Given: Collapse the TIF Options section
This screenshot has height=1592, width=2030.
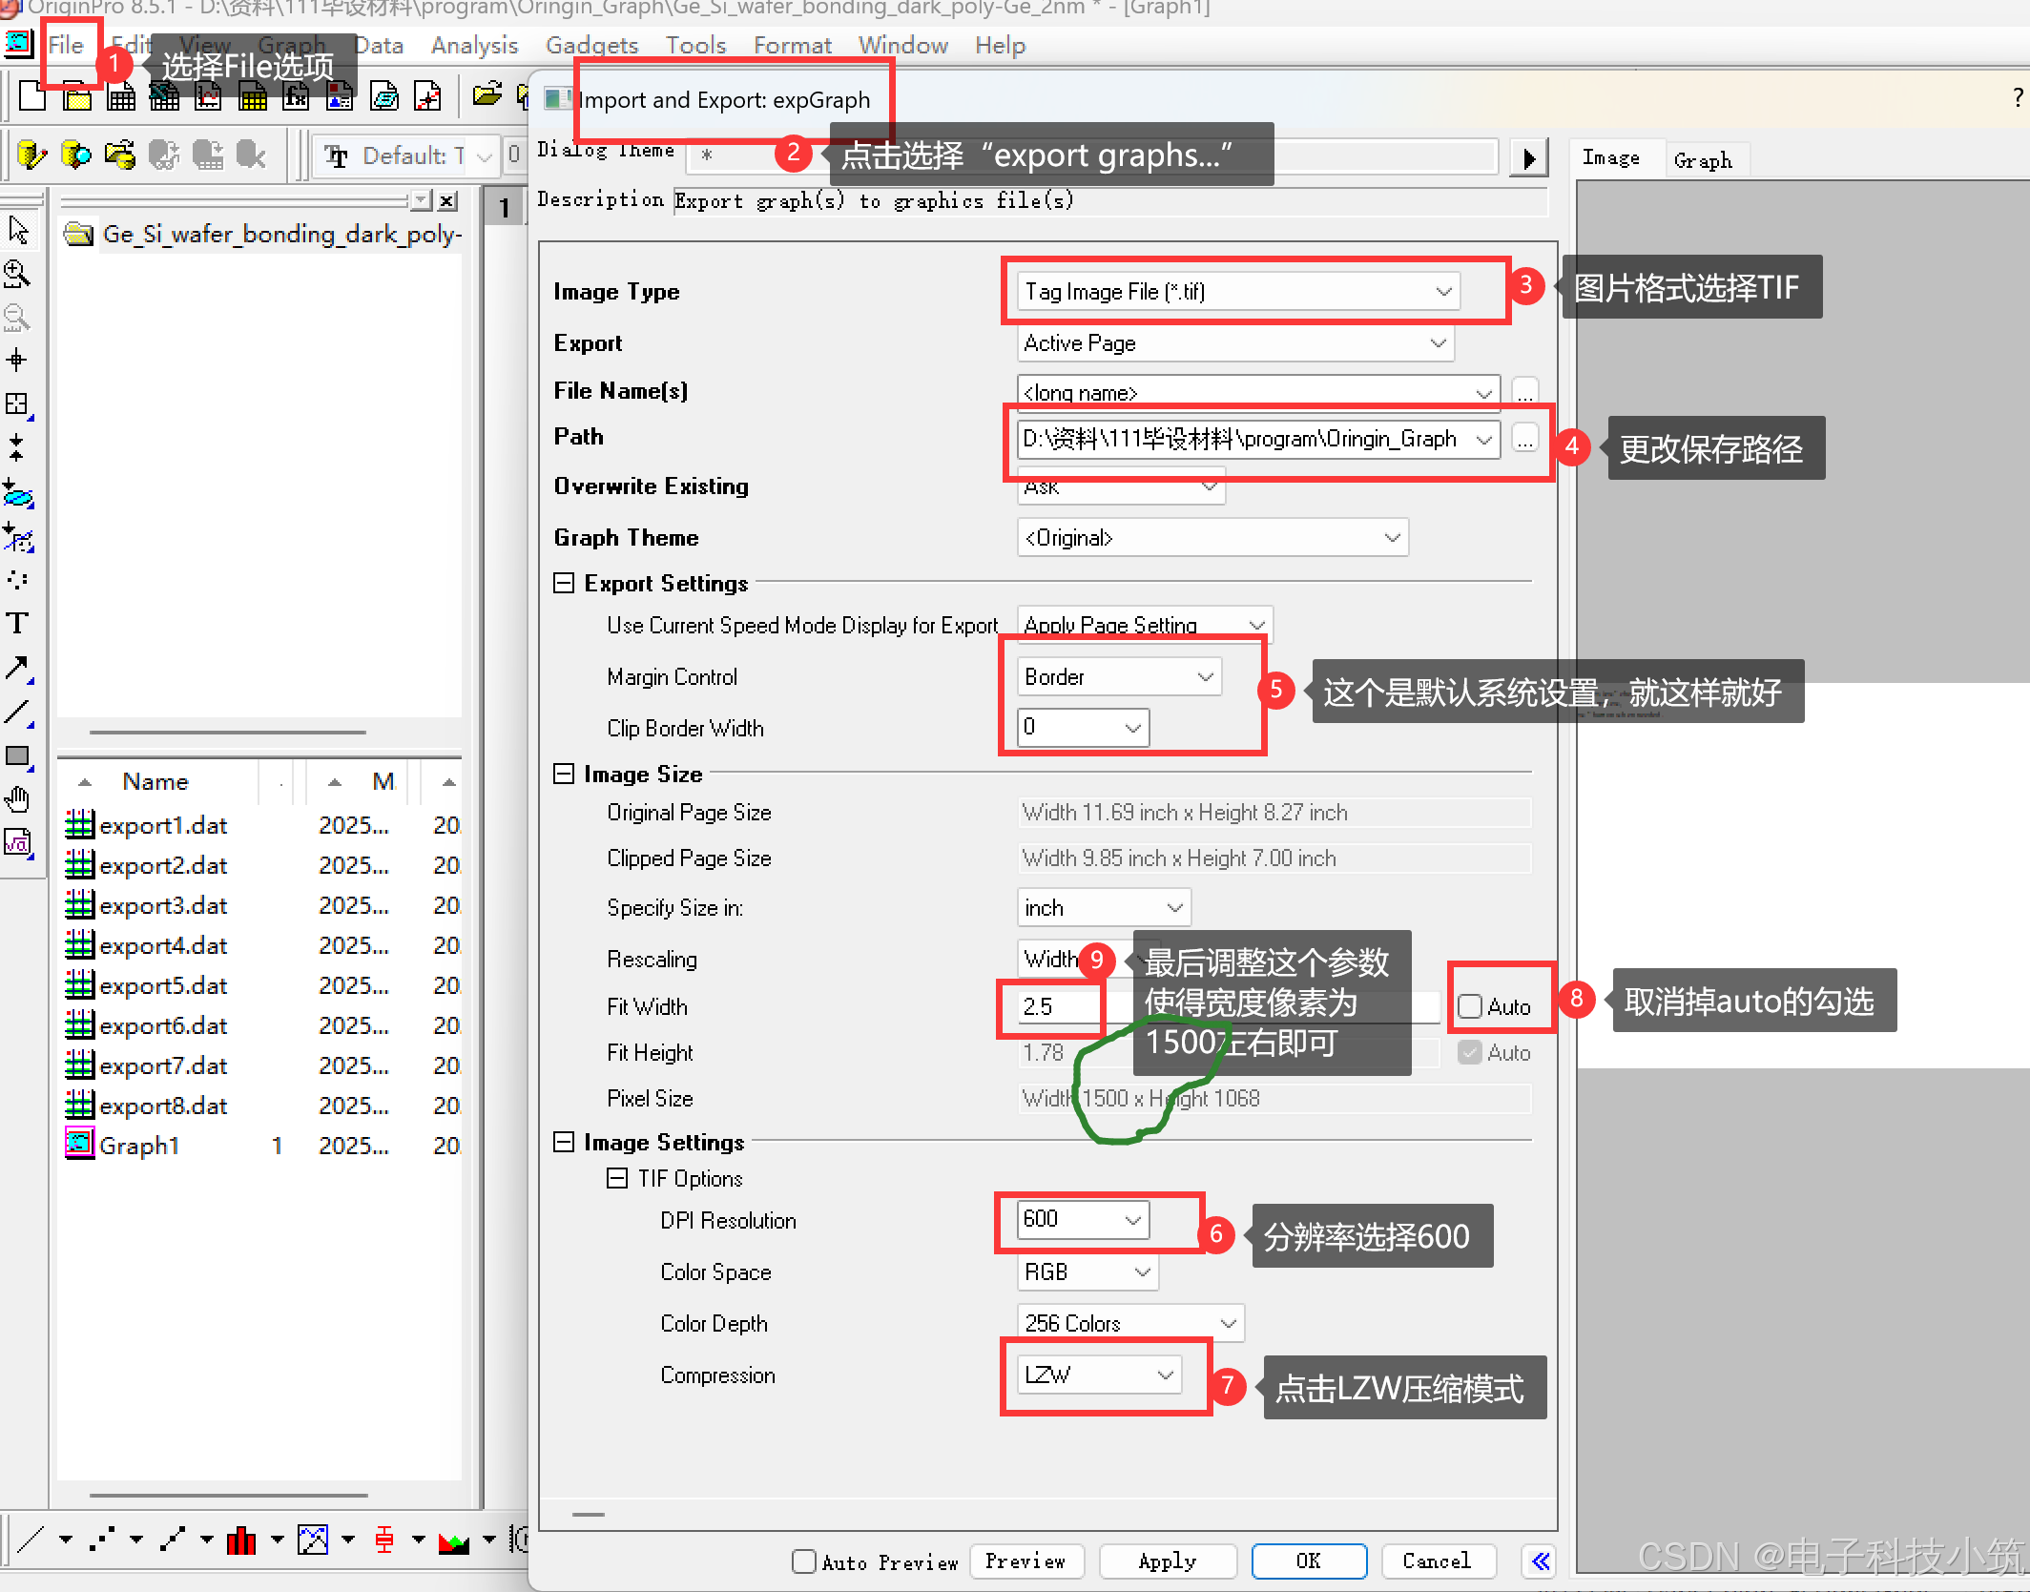Looking at the screenshot, I should (x=617, y=1178).
